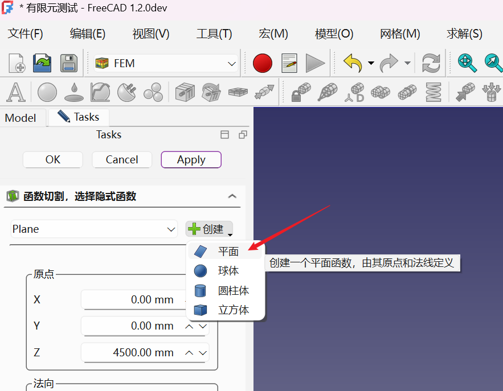This screenshot has width=503, height=391.
Task: Open the FEM workbench dropdown
Action: click(x=231, y=64)
